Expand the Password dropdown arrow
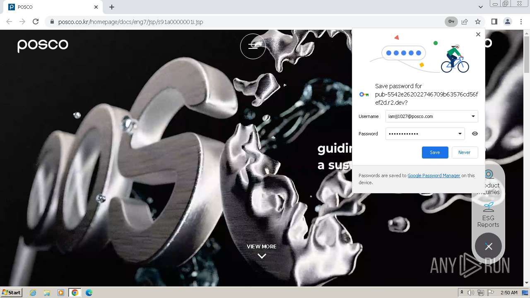This screenshot has width=530, height=298. 460,134
